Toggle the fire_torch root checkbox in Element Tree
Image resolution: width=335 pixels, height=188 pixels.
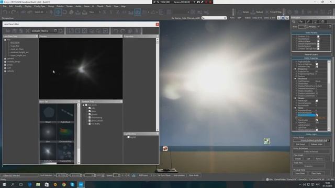[x=86, y=105]
